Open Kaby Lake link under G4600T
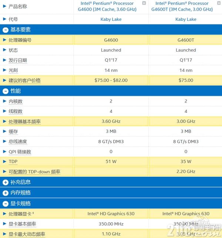222x238 pixels. pos(186,19)
